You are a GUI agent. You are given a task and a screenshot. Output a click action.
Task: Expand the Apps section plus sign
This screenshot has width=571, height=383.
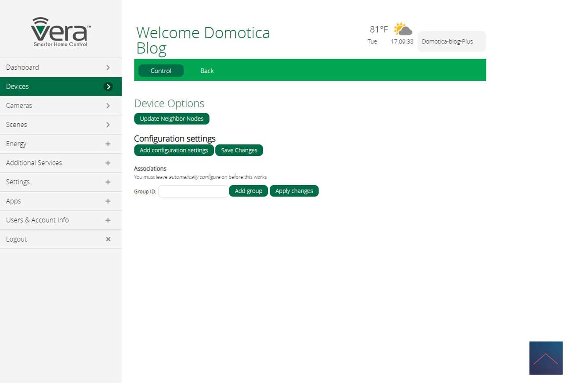click(x=108, y=201)
